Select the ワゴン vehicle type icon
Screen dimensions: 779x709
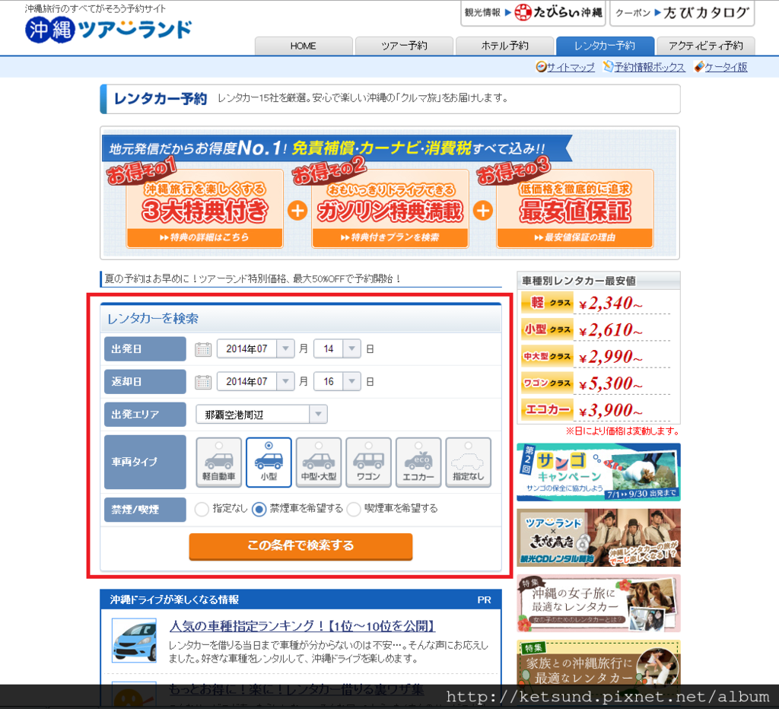point(368,463)
